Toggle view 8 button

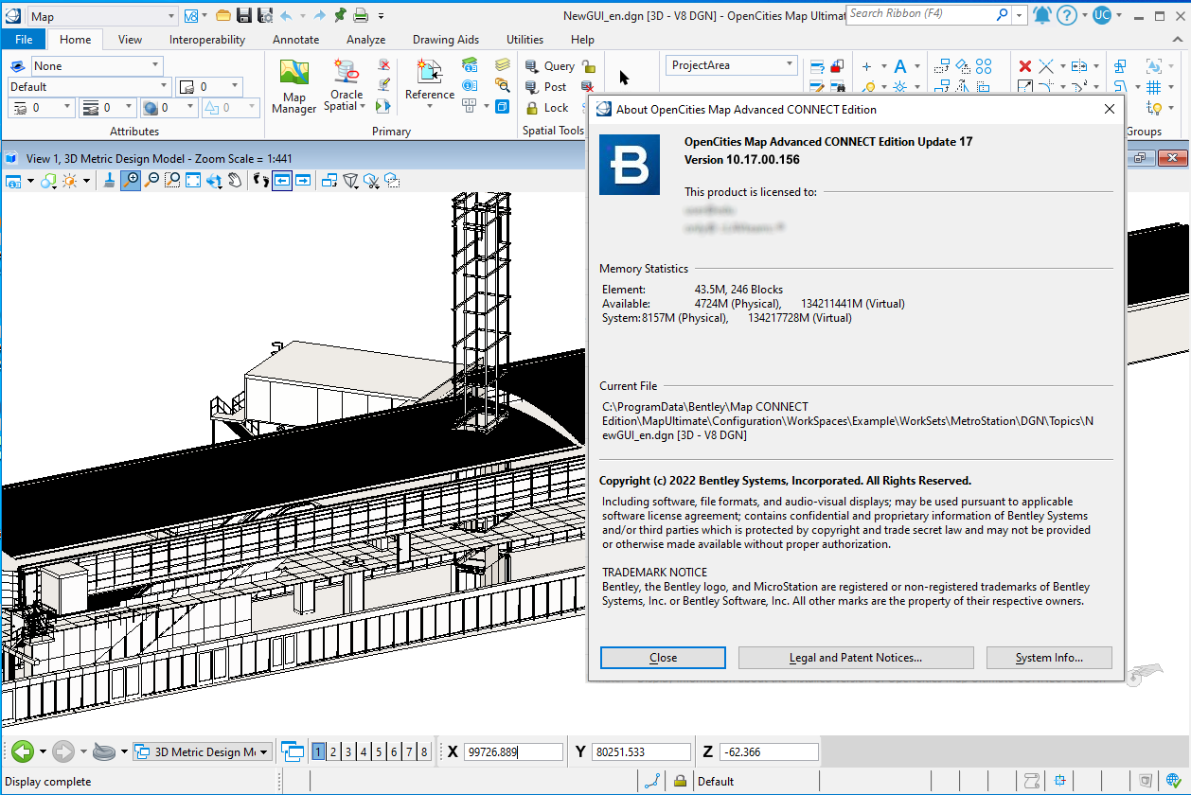[424, 751]
